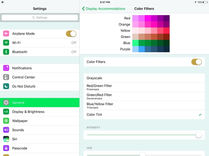Viewport: 209px width, 156px height.
Task: Open Sounds settings
Action: tap(40, 130)
